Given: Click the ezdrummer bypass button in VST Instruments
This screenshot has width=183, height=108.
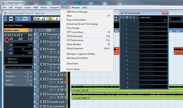Looking at the screenshot, I should point(130,17).
